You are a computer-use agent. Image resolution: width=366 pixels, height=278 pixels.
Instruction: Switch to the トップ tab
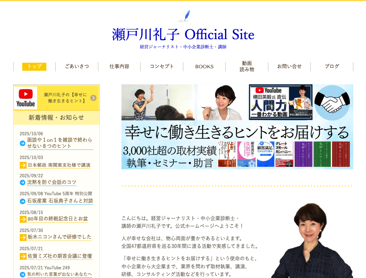click(x=34, y=66)
